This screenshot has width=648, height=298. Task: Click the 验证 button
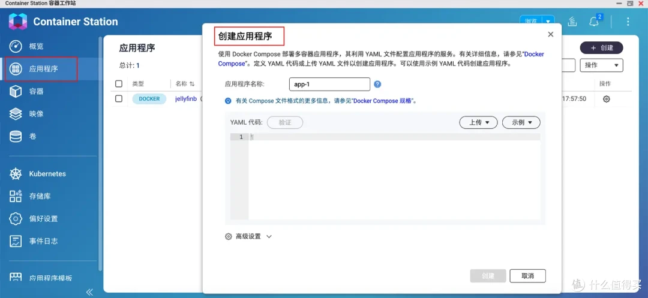pos(285,122)
